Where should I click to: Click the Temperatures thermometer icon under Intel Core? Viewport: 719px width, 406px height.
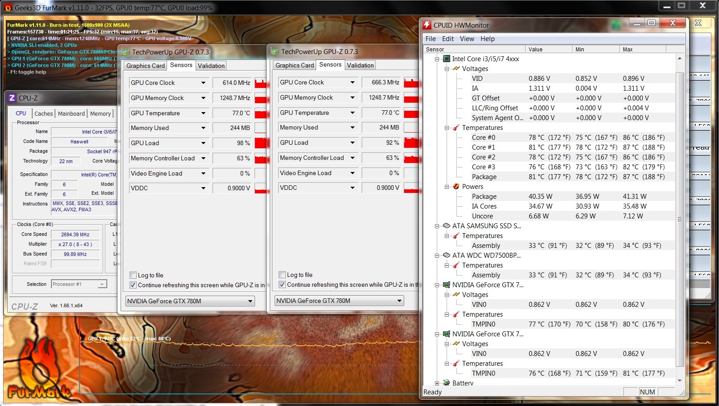[456, 128]
